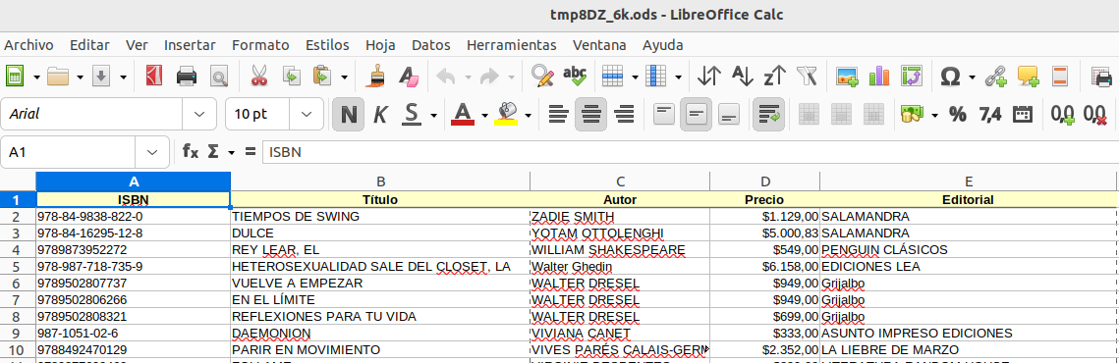Screen dimensions: 1119x363
Task: Click the Undo arrow
Action: [446, 76]
